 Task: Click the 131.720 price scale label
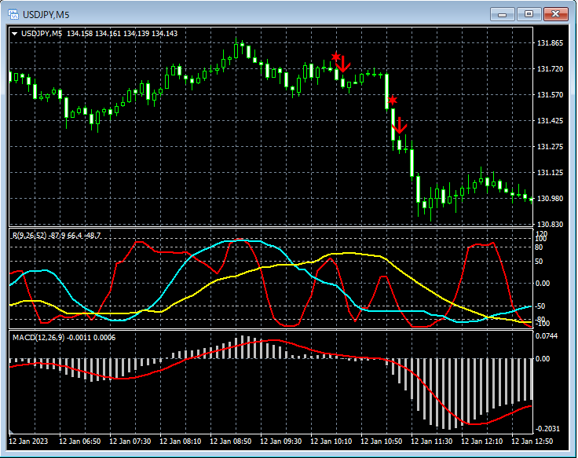[x=550, y=69]
